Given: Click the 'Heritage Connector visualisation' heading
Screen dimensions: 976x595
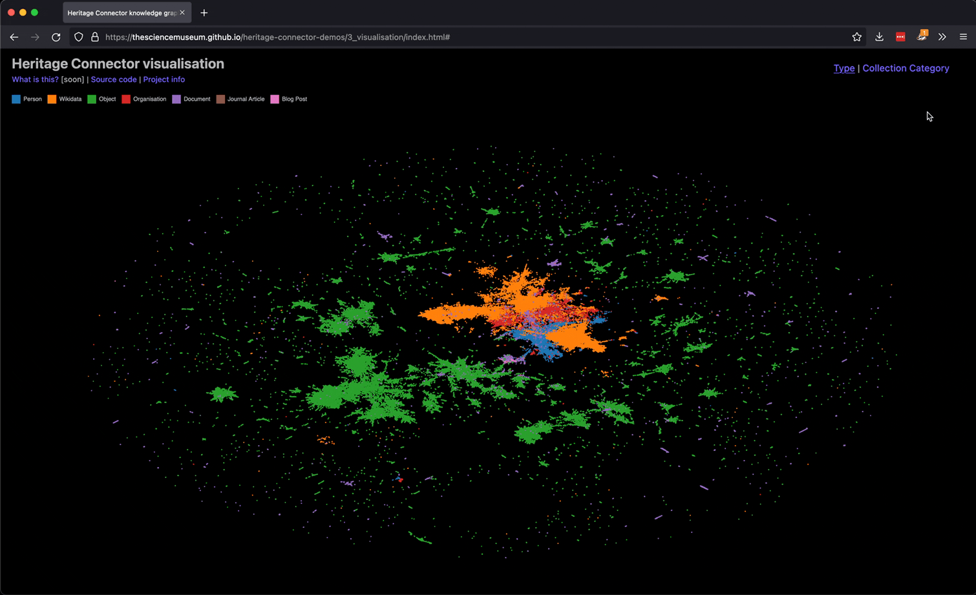Looking at the screenshot, I should (x=118, y=64).
